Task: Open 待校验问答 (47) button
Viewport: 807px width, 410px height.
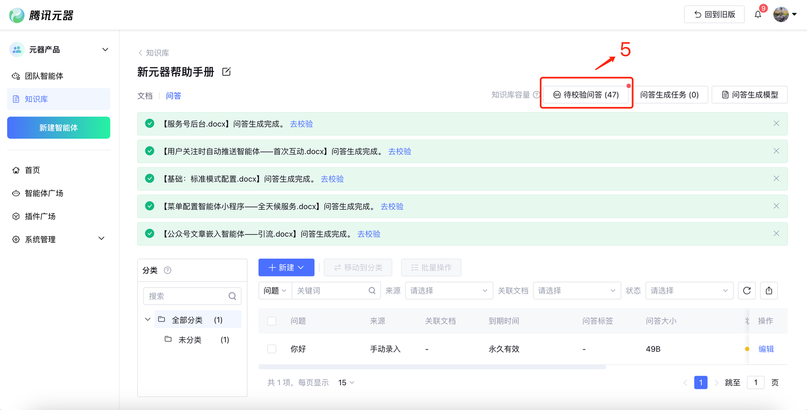Action: pos(586,95)
